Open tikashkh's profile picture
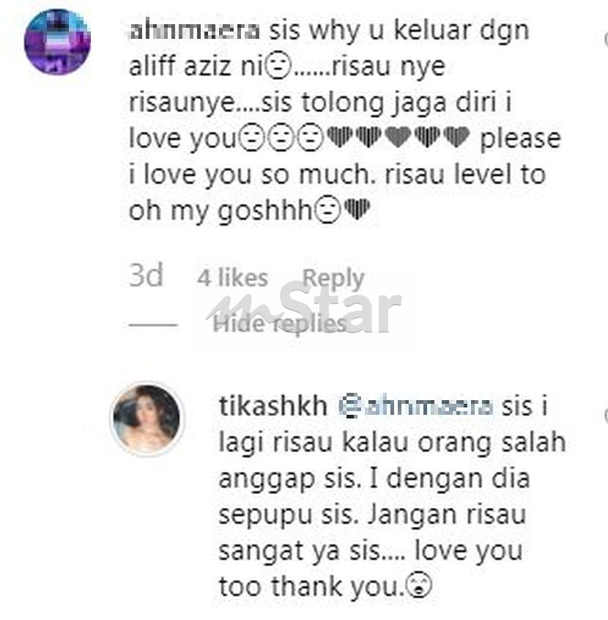 tap(147, 418)
